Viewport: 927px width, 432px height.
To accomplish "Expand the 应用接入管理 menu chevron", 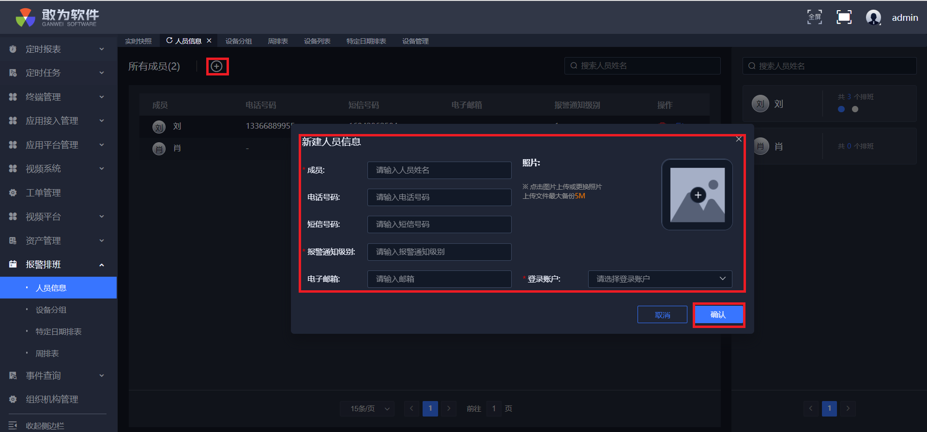I will [102, 121].
